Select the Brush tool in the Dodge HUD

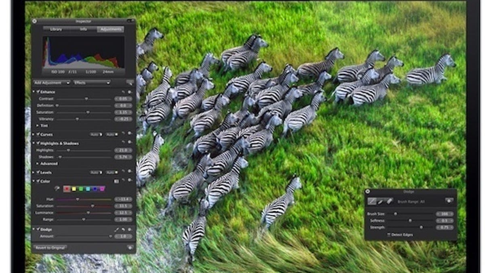[x=371, y=201]
